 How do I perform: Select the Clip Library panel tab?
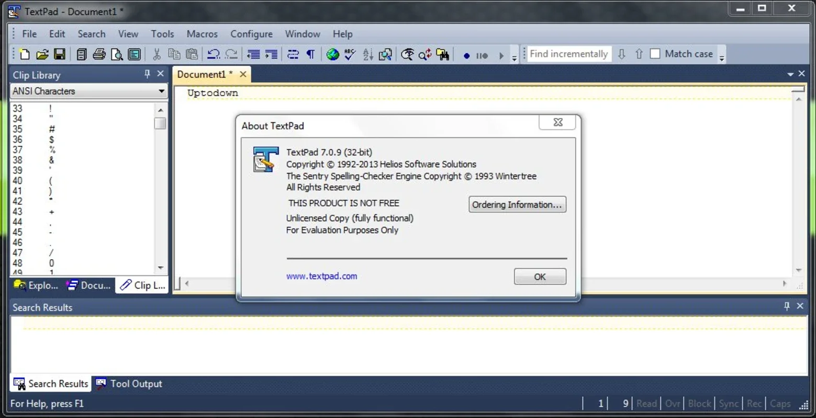tap(142, 285)
